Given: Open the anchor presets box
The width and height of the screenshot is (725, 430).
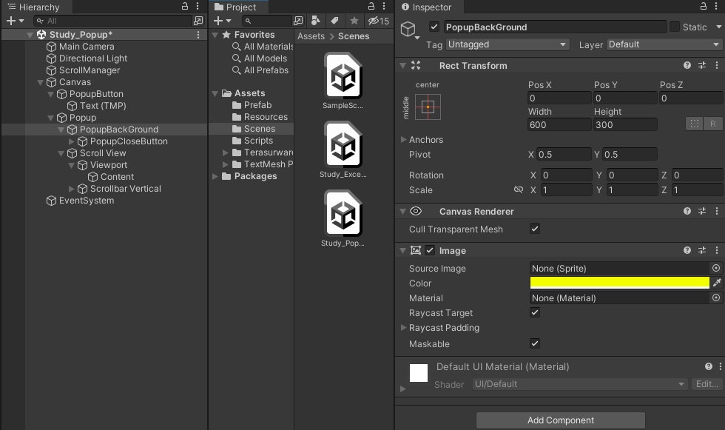Looking at the screenshot, I should 428,107.
